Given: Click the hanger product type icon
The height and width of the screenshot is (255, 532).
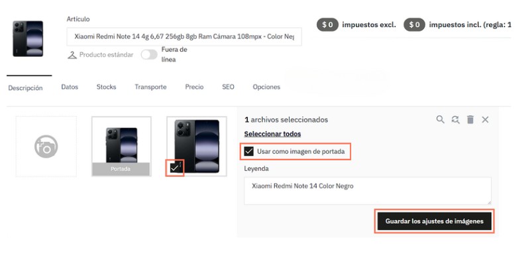Looking at the screenshot, I should coord(72,55).
